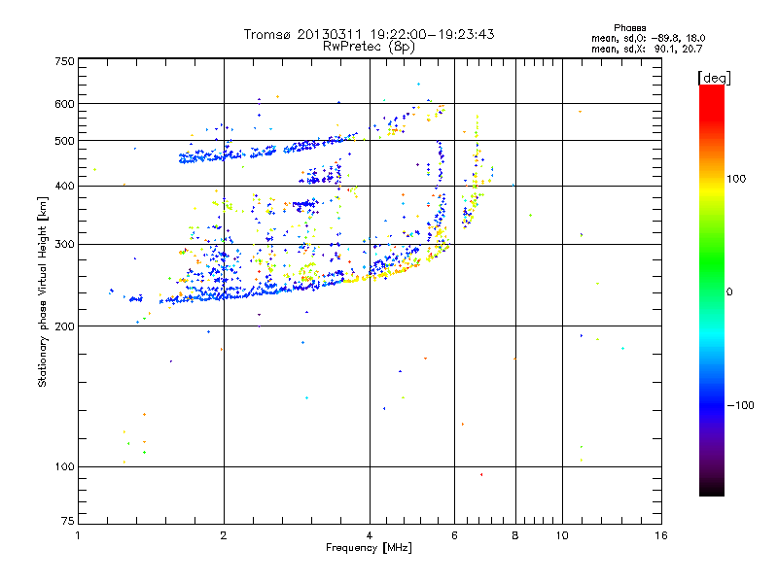Click the y-axis label '75'
The width and height of the screenshot is (778, 583).
(68, 521)
